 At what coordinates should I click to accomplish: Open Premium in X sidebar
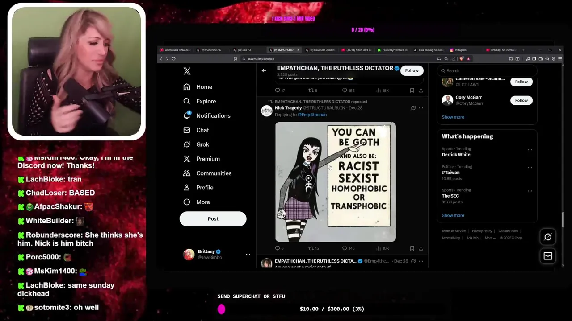pyautogui.click(x=202, y=159)
